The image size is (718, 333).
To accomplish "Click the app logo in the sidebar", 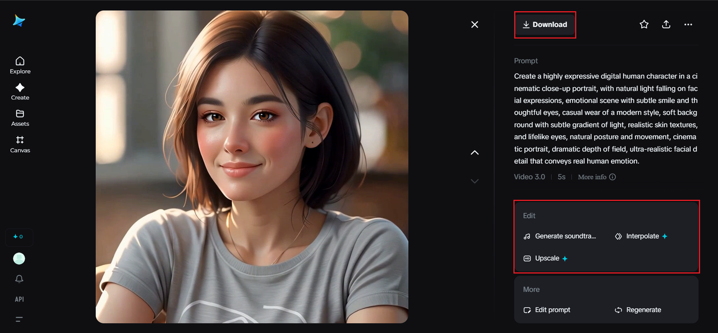I will [x=20, y=21].
